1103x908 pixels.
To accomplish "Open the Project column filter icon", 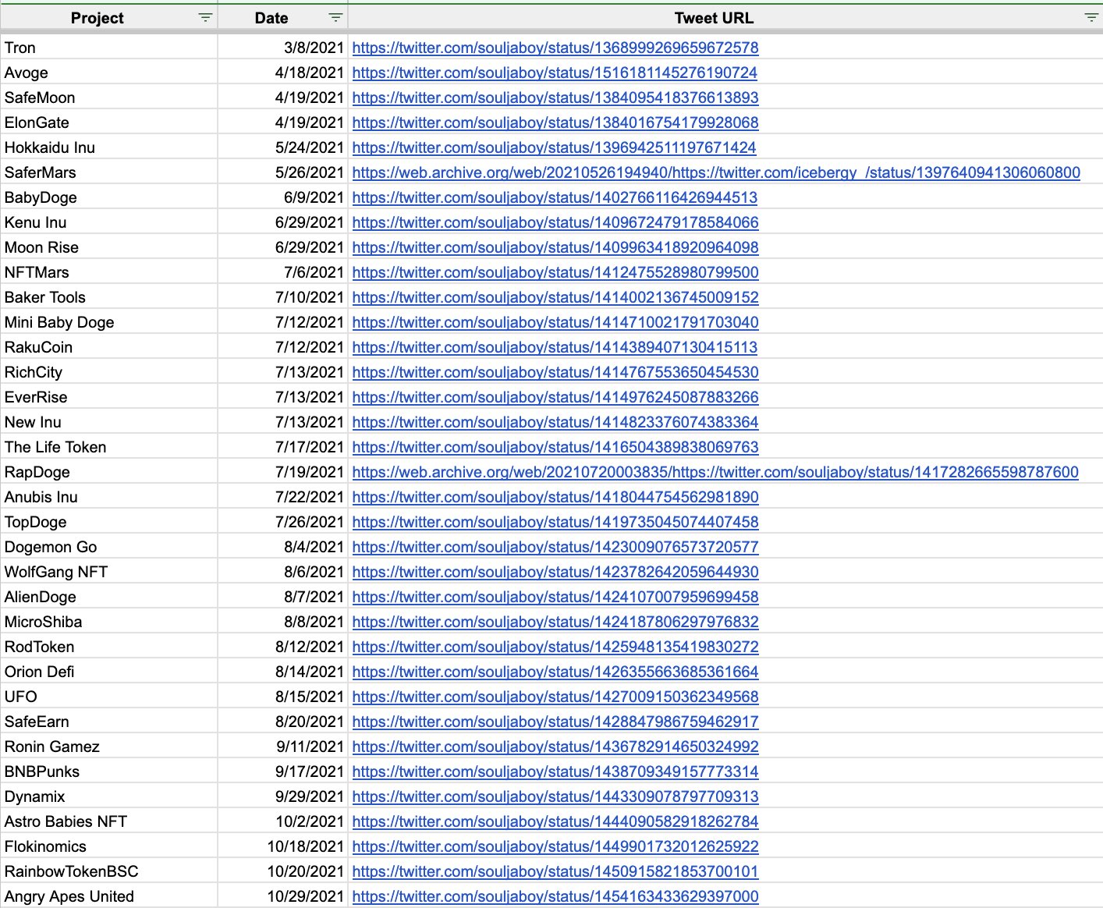I will coord(205,17).
